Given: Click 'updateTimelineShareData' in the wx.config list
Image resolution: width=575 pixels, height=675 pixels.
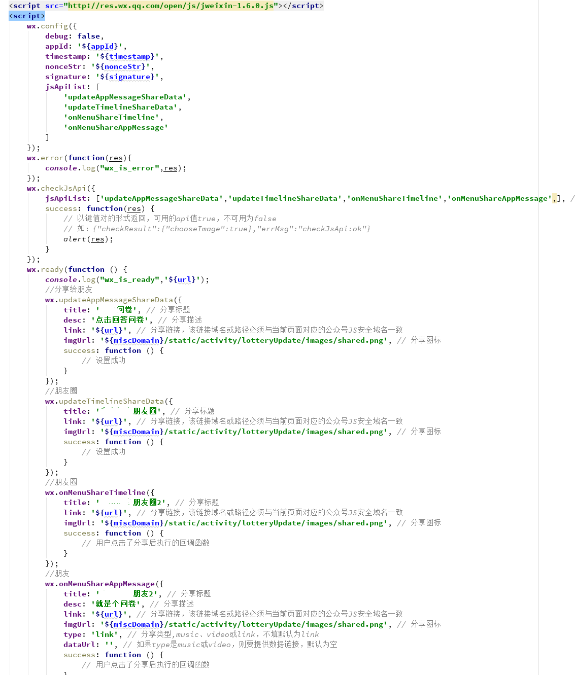Looking at the screenshot, I should click(120, 107).
